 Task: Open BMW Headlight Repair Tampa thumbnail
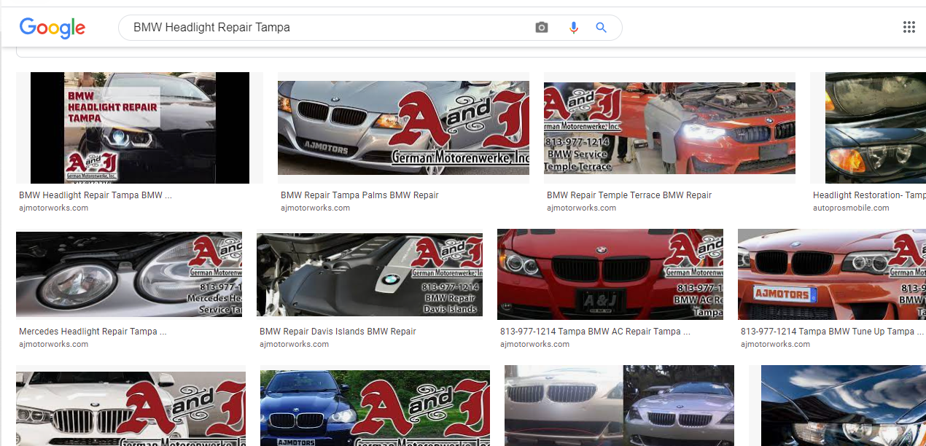tap(139, 128)
